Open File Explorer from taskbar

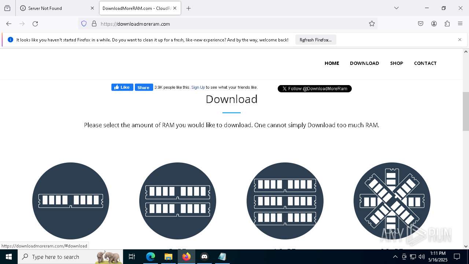pos(169,257)
